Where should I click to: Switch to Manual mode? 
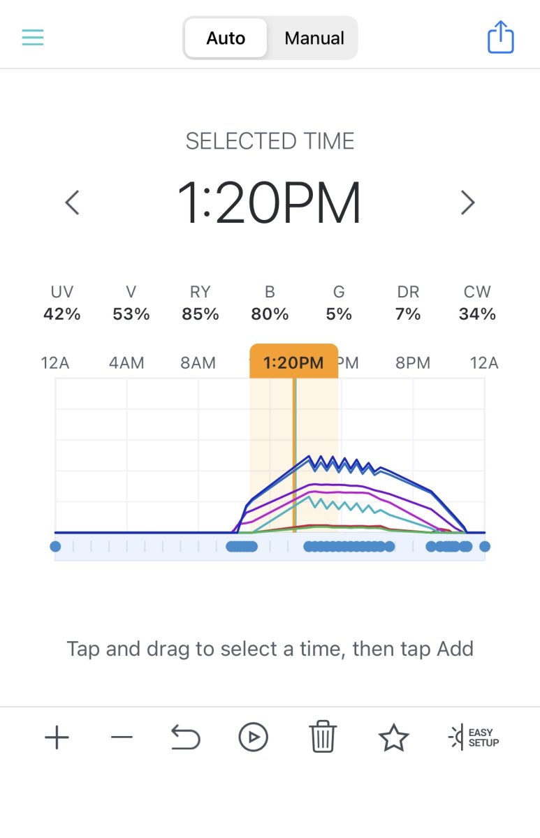(x=314, y=38)
